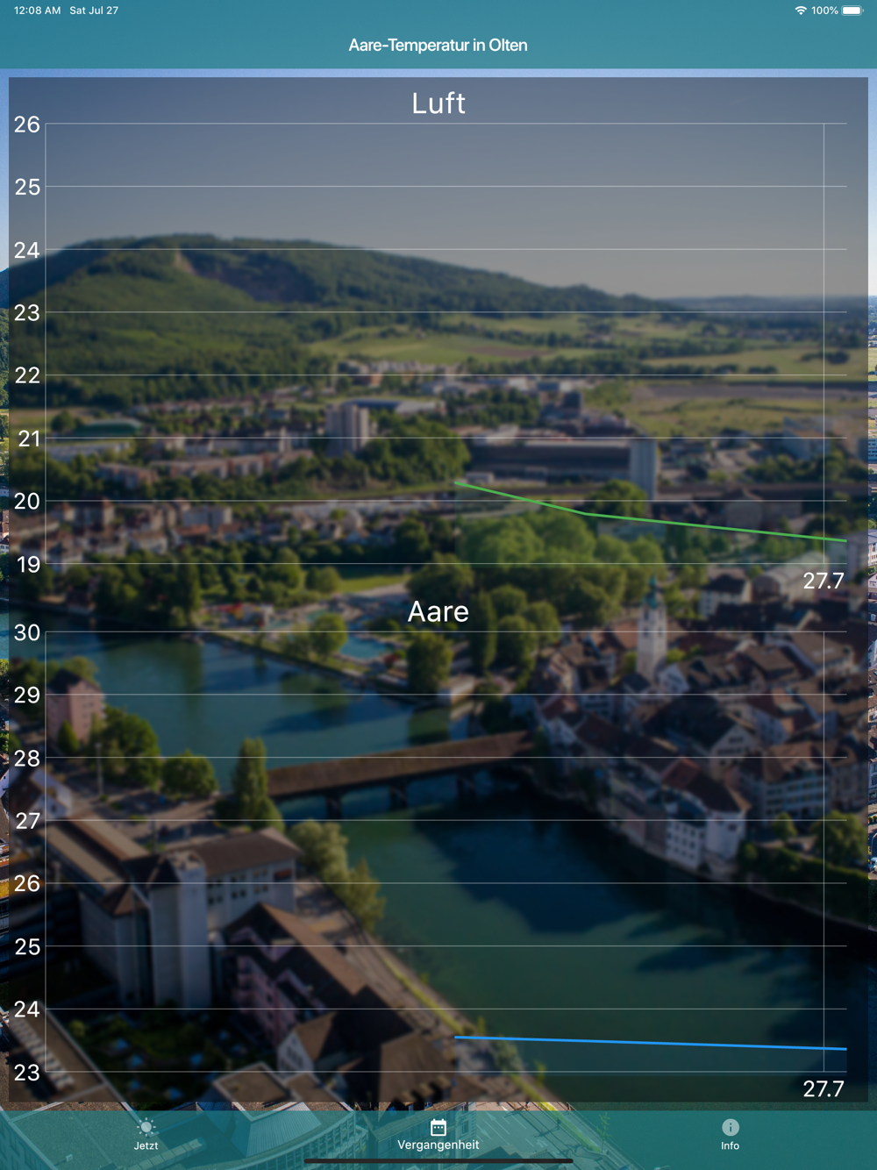
Task: Click the Aare axis label 27
Action: [x=28, y=821]
